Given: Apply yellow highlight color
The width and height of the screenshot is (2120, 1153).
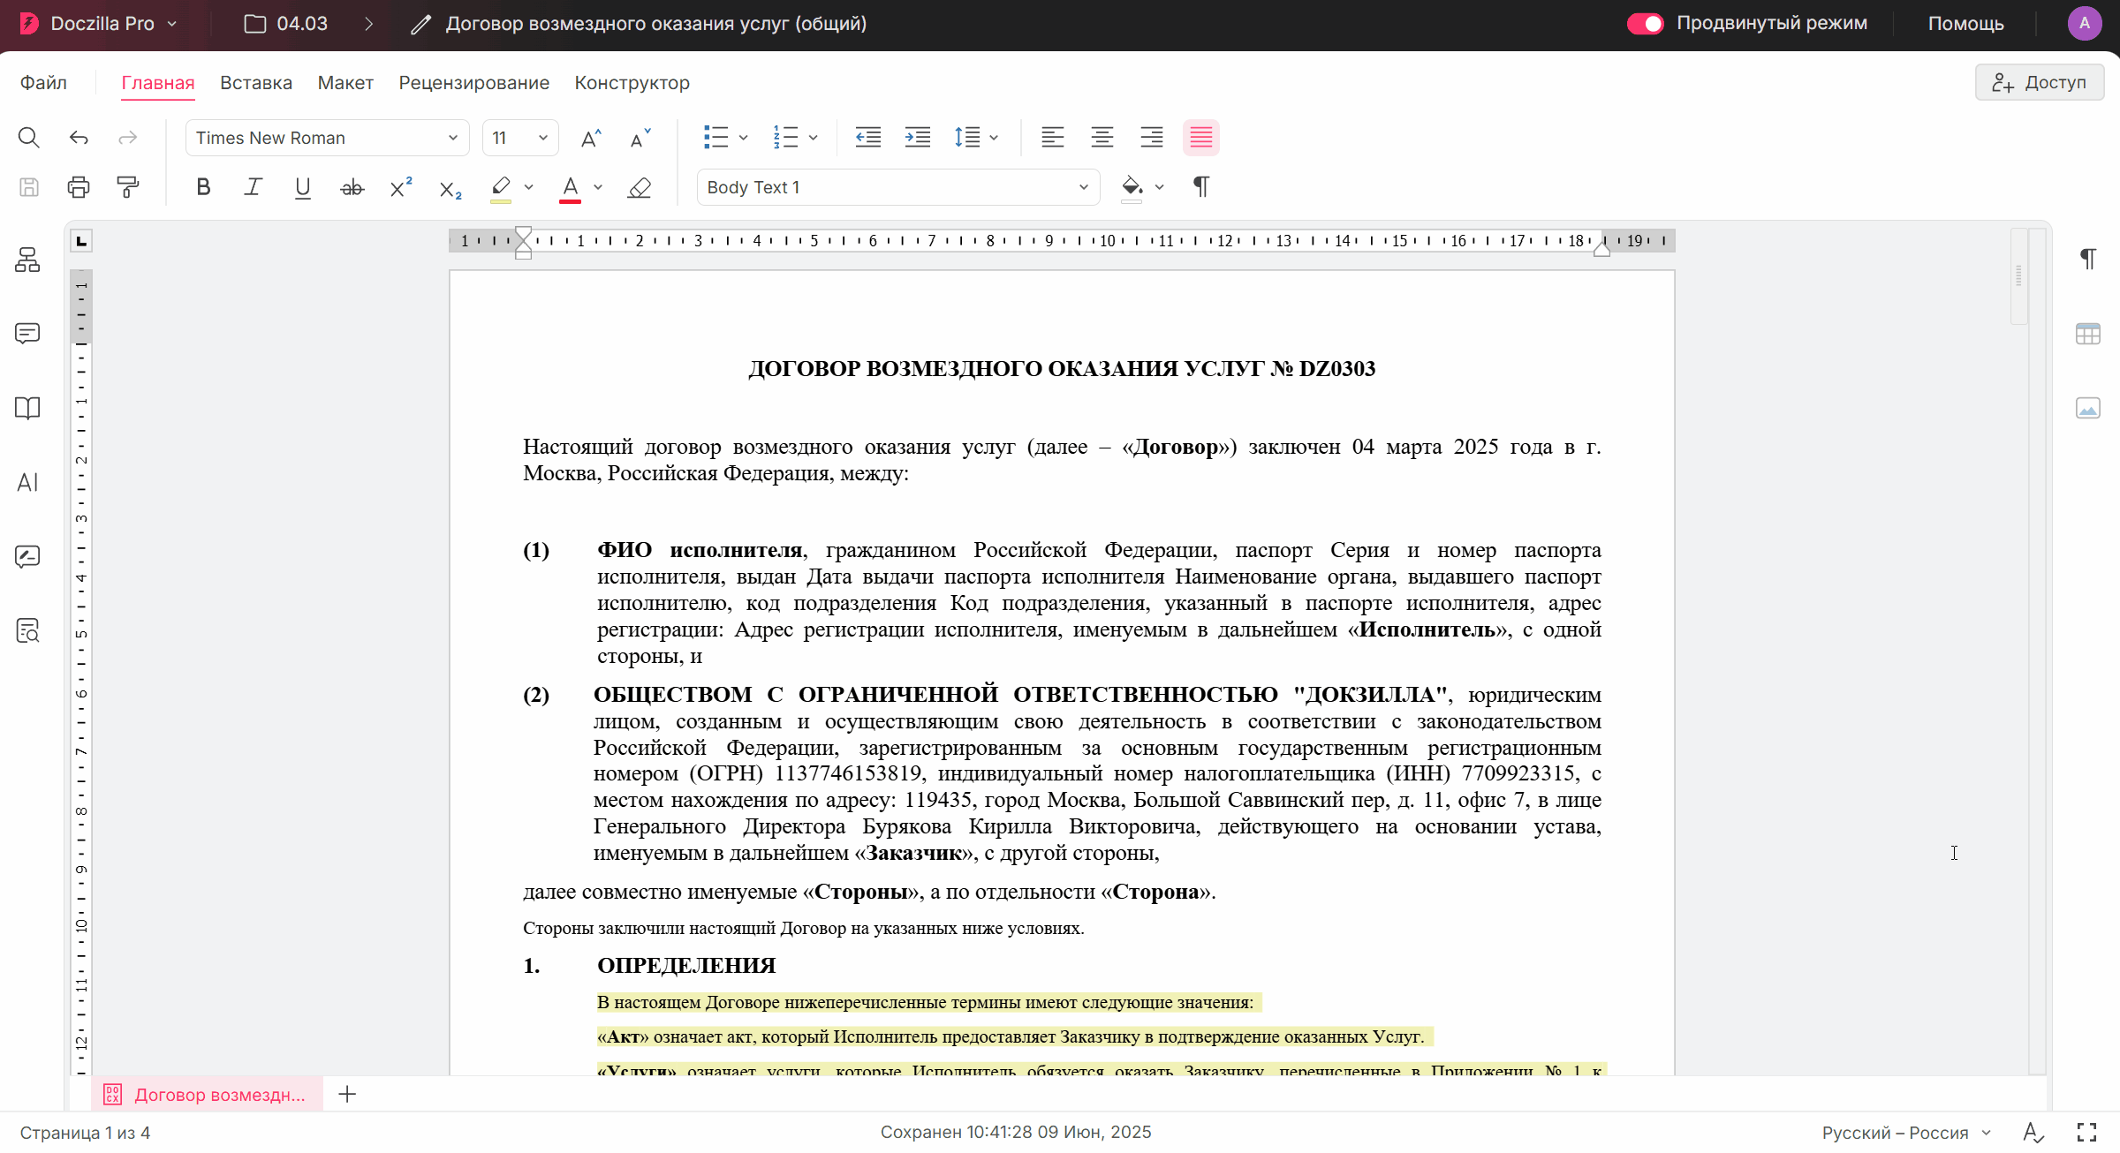Looking at the screenshot, I should pos(501,188).
